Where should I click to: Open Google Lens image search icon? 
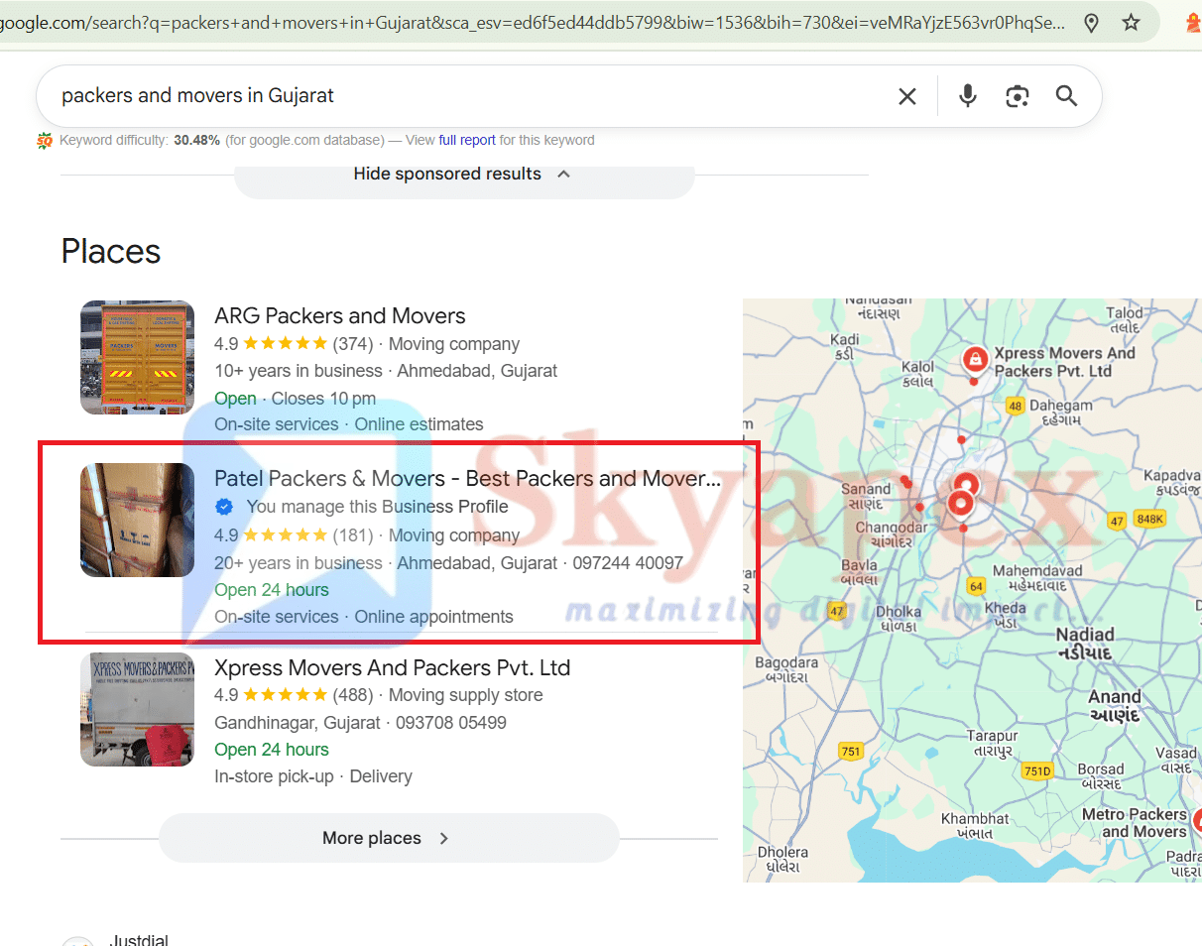pyautogui.click(x=1017, y=96)
